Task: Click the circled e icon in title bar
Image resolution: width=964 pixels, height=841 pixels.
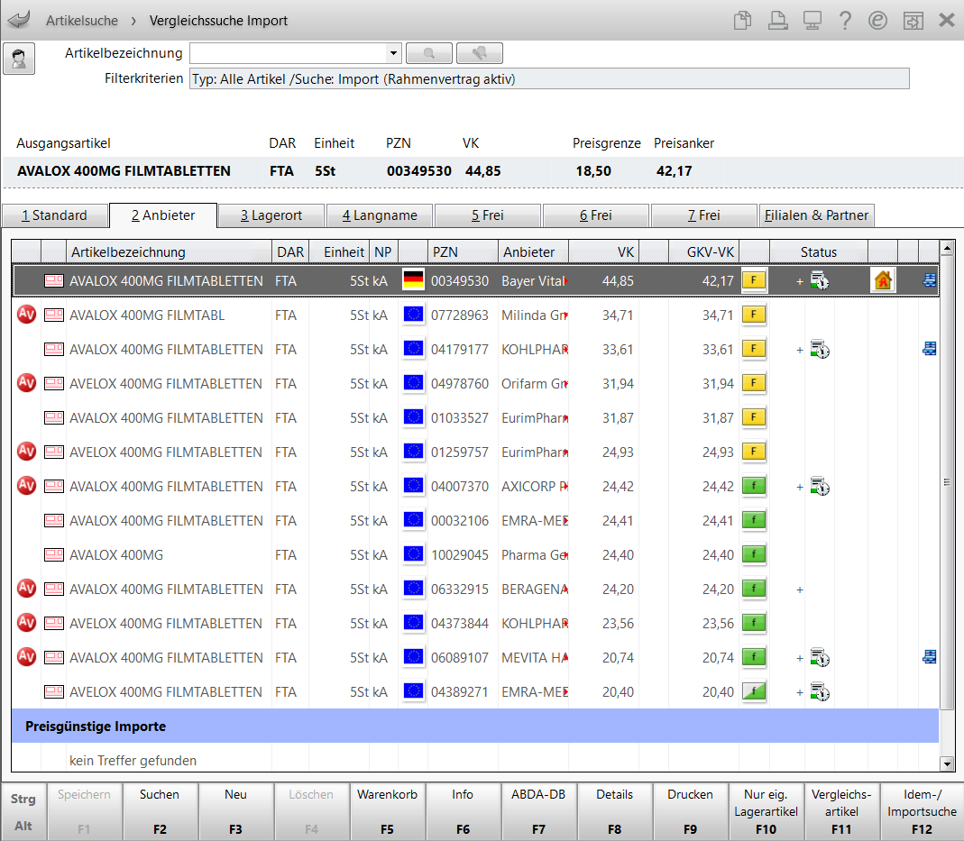Action: pos(878,20)
